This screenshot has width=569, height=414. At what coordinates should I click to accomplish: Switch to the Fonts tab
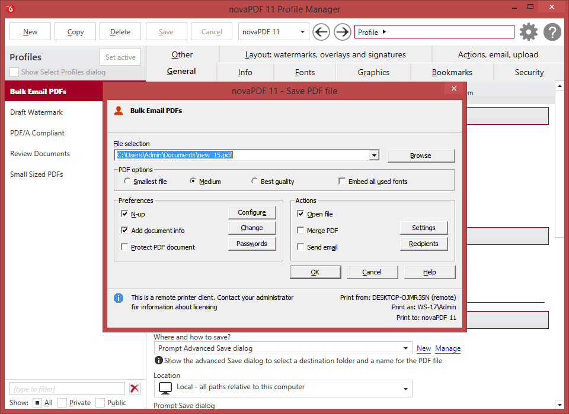click(305, 72)
